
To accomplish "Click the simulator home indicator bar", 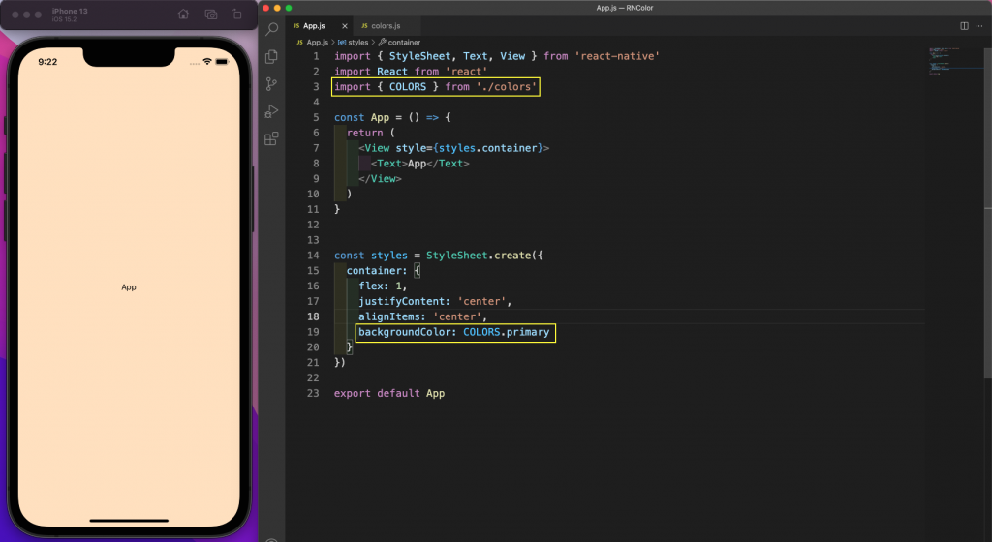I will 129,521.
